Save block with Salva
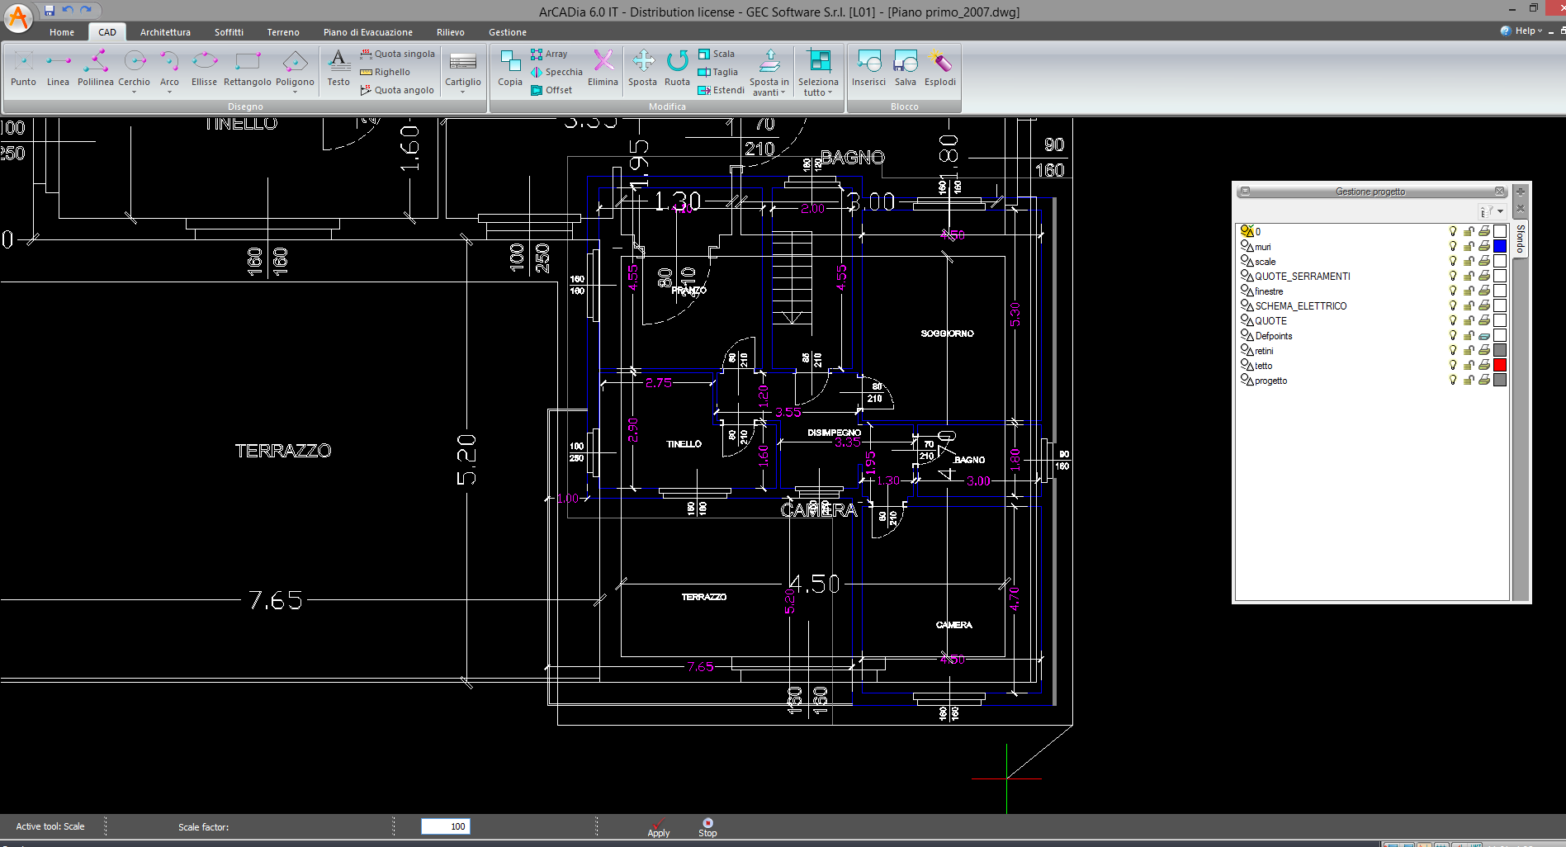The image size is (1566, 847). [906, 68]
